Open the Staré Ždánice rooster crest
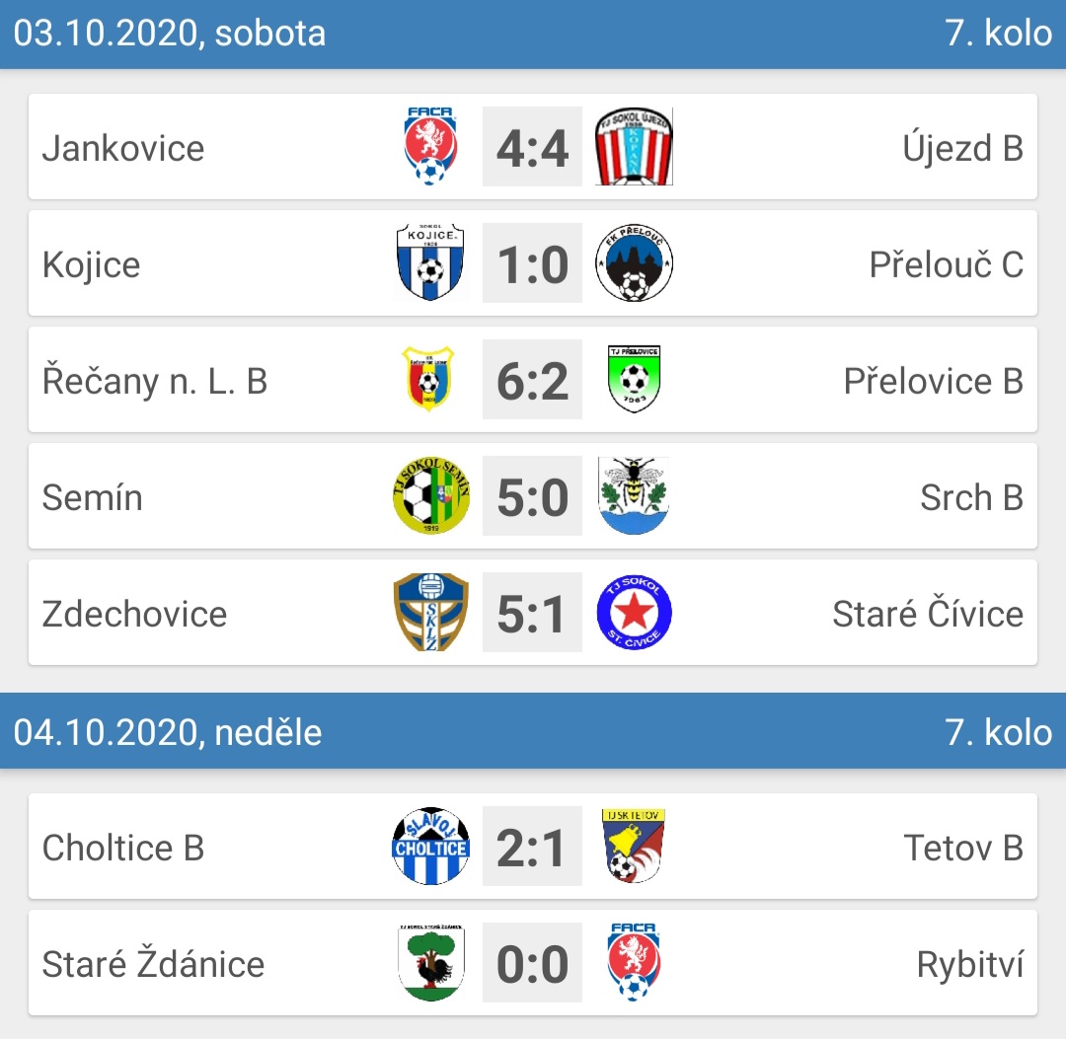The width and height of the screenshot is (1066, 1039). 431,962
